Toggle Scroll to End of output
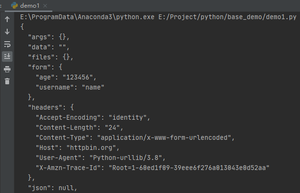The width and height of the screenshot is (300, 193). tap(7, 56)
